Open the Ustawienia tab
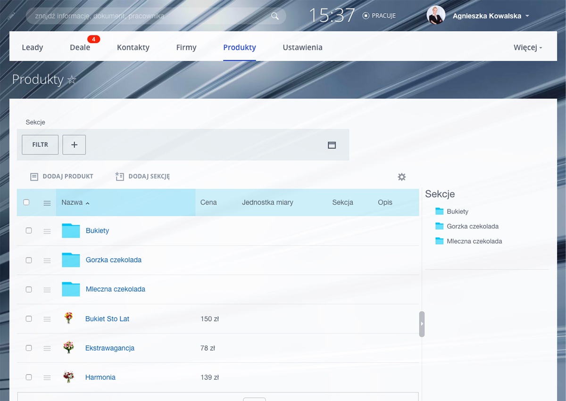Screen dimensions: 566x401 point(302,48)
